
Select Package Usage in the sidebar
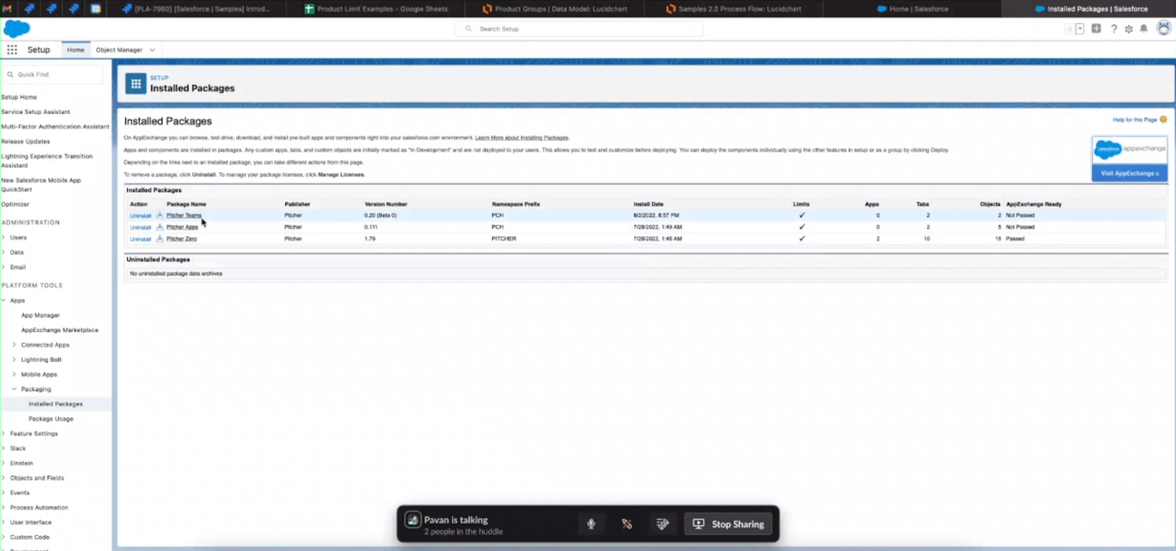(x=51, y=419)
